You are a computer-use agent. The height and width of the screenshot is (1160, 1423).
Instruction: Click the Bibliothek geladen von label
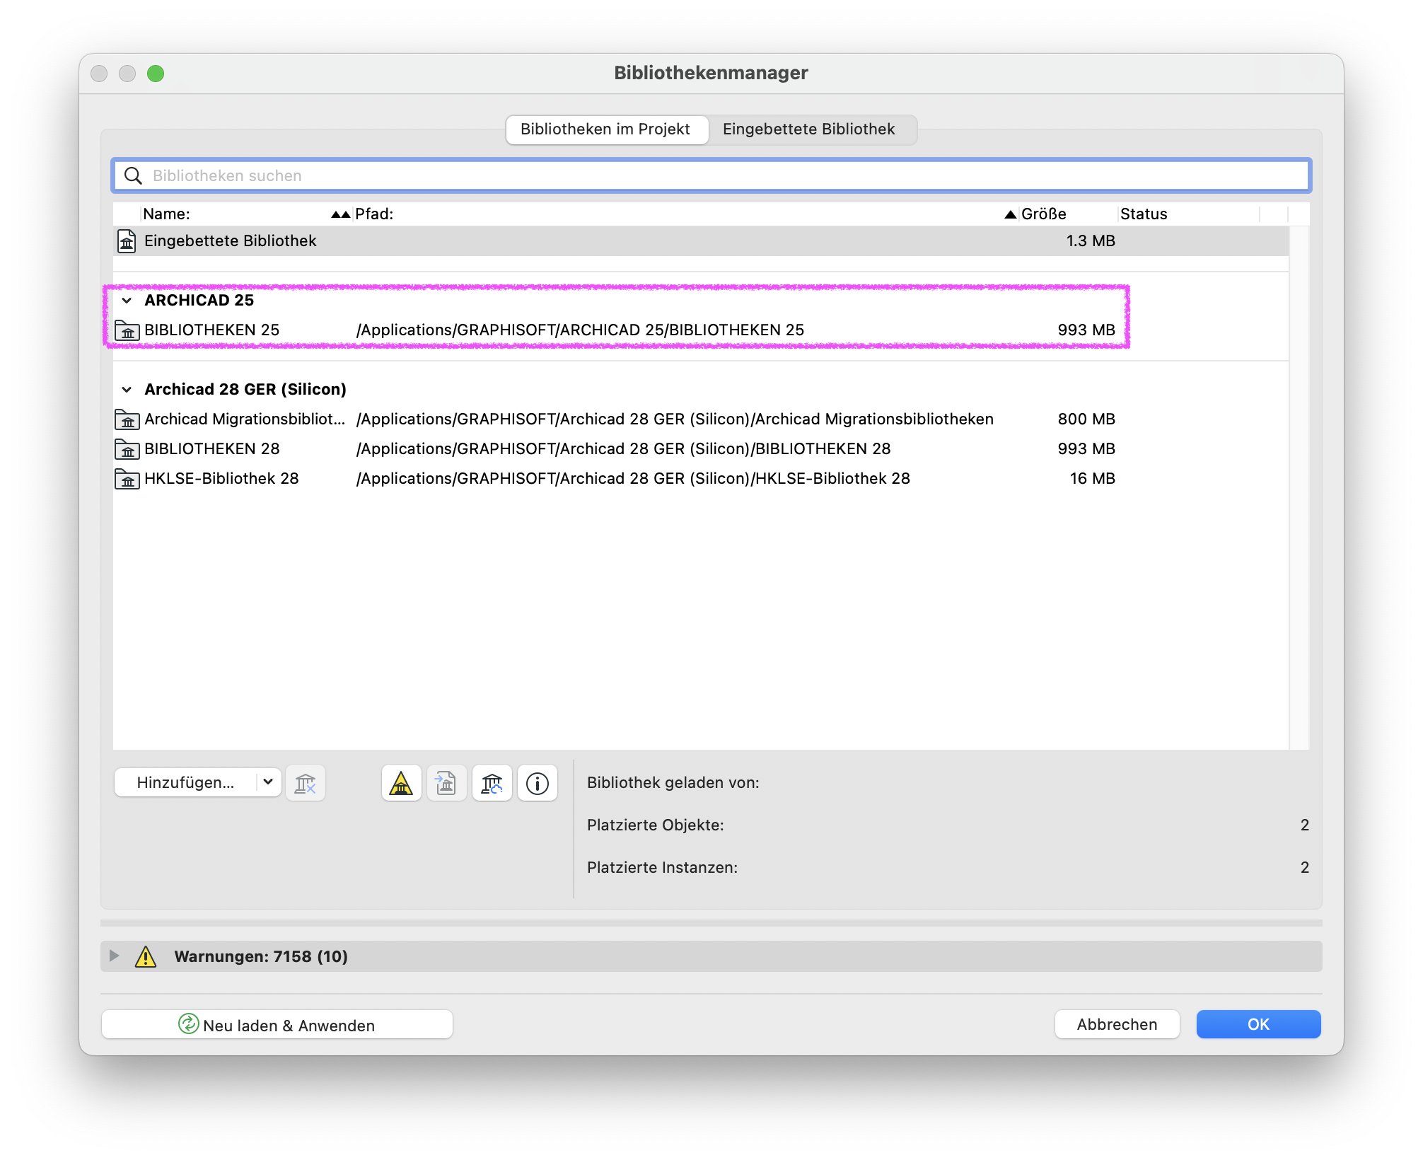673,783
